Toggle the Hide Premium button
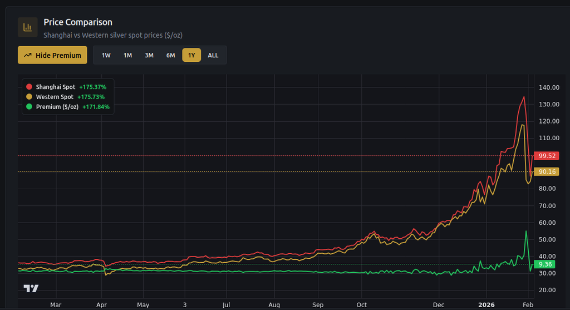Image resolution: width=570 pixels, height=310 pixels. click(53, 55)
